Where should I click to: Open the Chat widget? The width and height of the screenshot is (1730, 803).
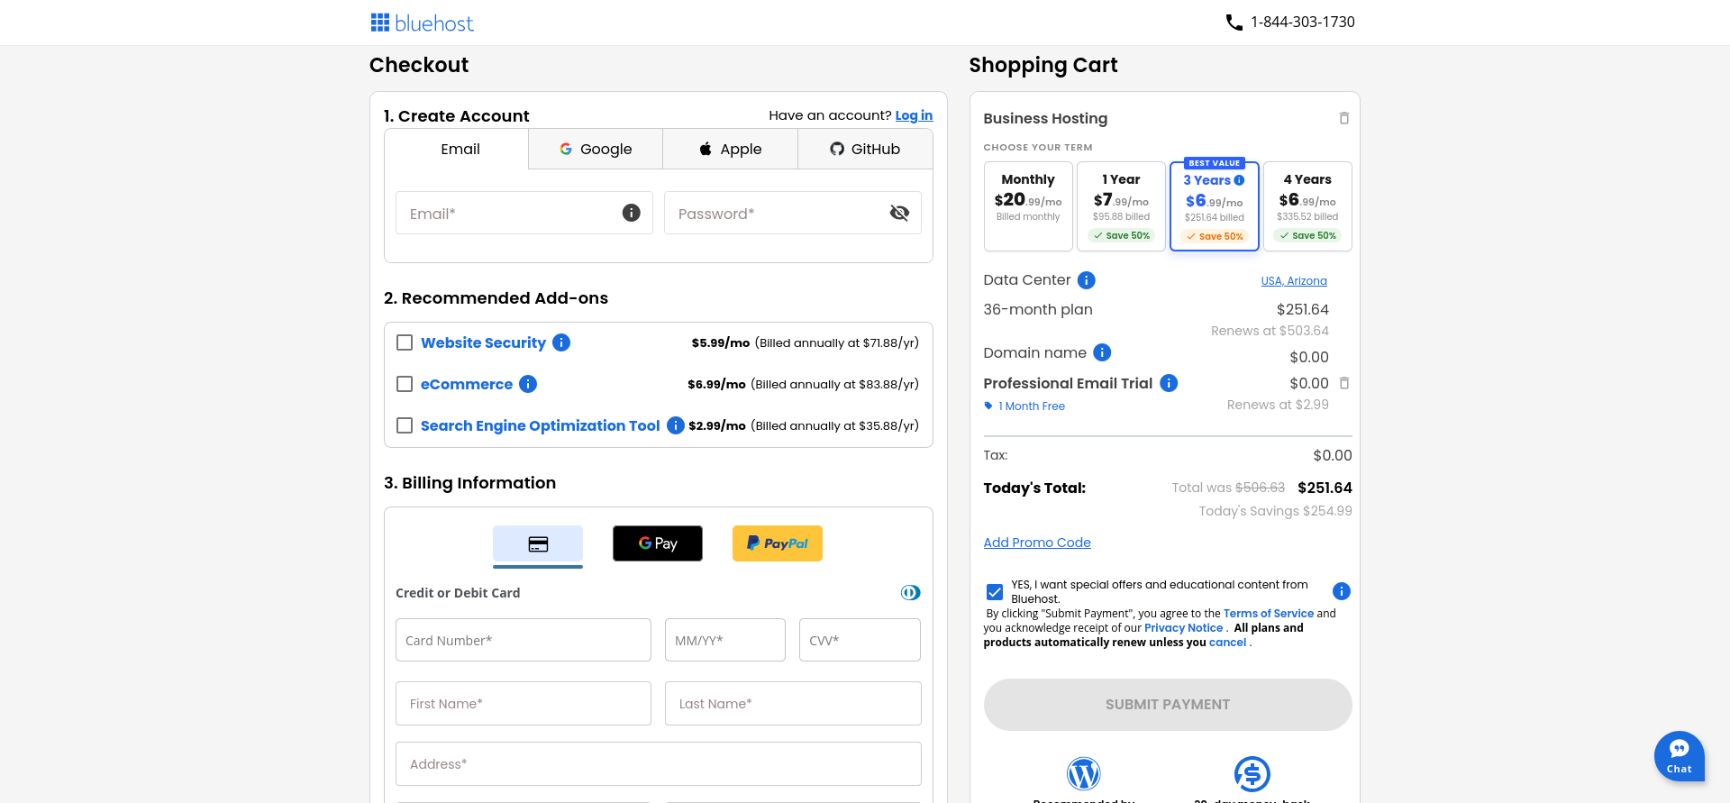coord(1680,755)
